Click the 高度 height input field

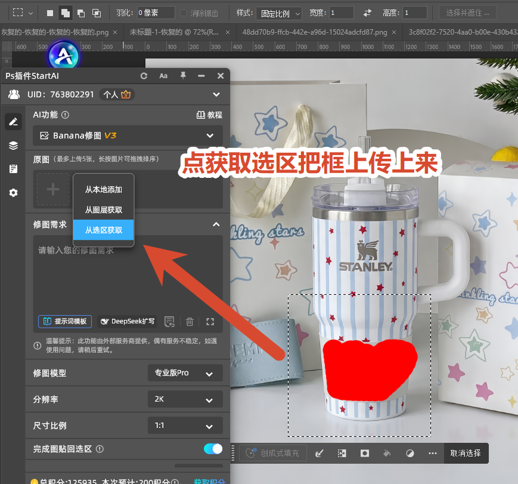415,13
